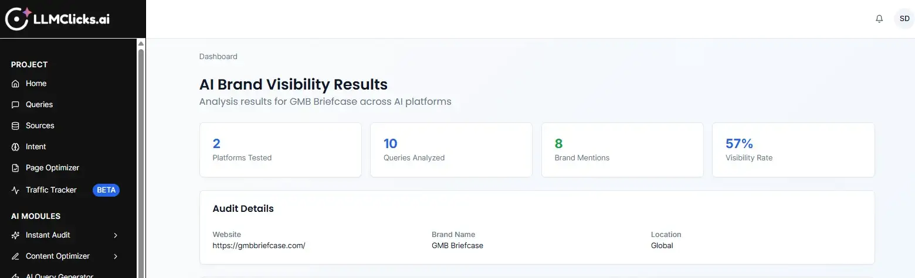
Task: Click the Dashboard breadcrumb
Action: coord(218,57)
